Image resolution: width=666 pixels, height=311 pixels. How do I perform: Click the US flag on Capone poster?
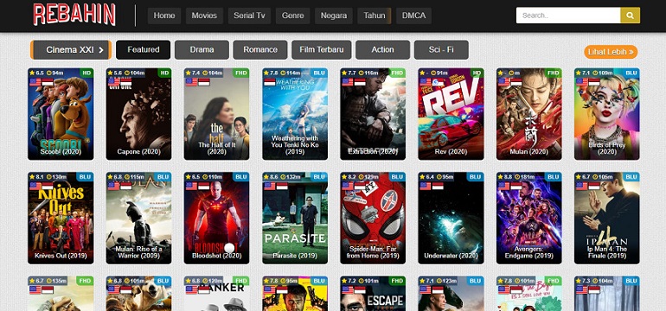click(x=113, y=81)
